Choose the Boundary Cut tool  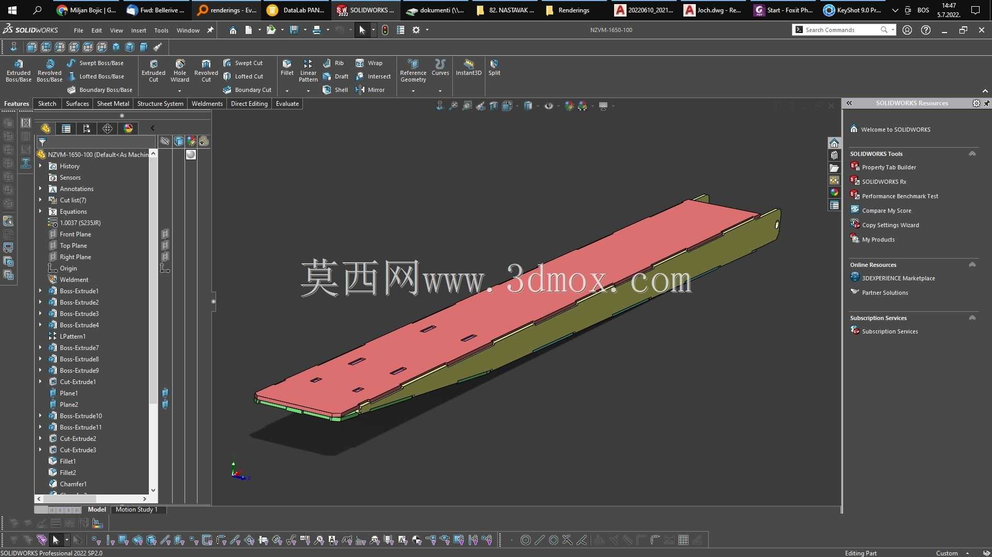pos(247,90)
